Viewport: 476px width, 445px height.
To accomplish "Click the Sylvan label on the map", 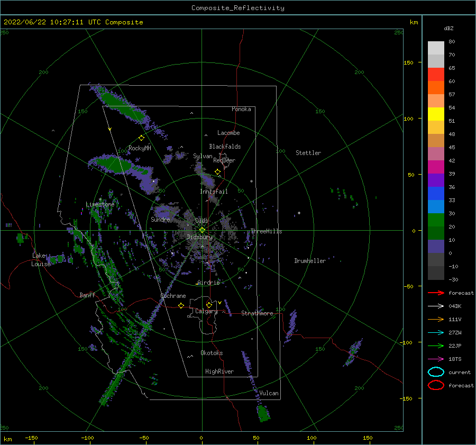I will pyautogui.click(x=203, y=156).
